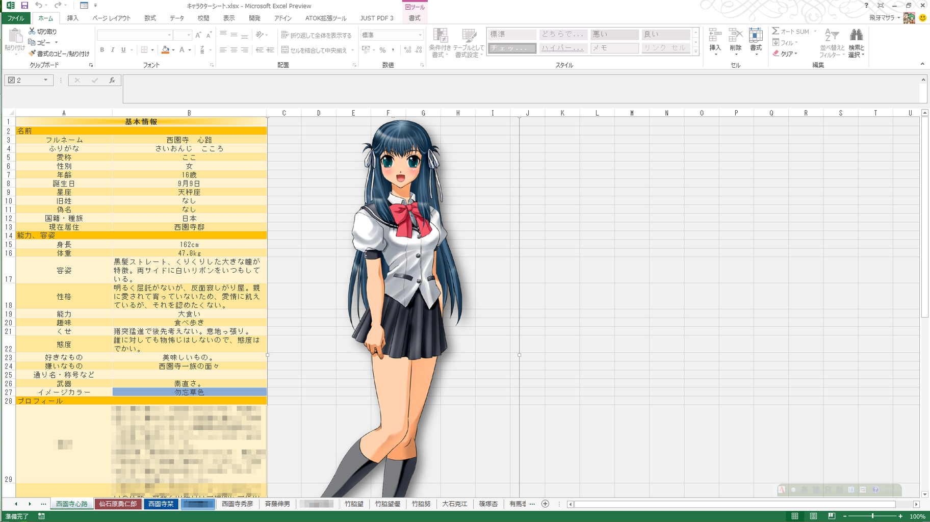Image resolution: width=930 pixels, height=522 pixels.
Task: Expand the cell styles gallery
Action: (695, 51)
